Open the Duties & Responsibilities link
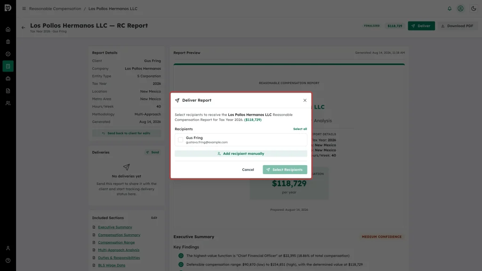Screen dimensions: 482x271 click(x=119, y=258)
